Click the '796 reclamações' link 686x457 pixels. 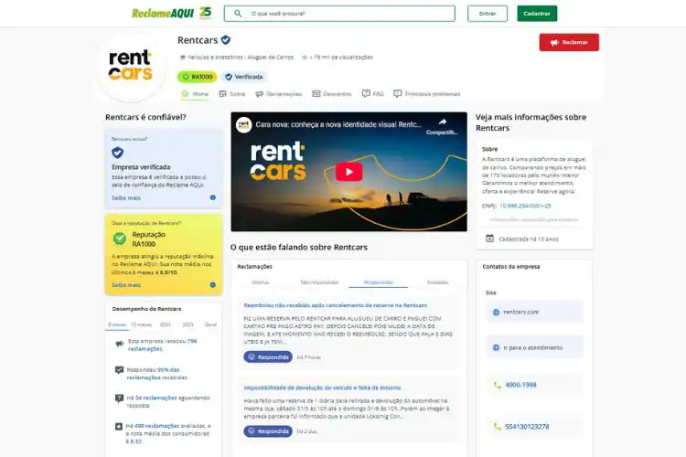162,345
